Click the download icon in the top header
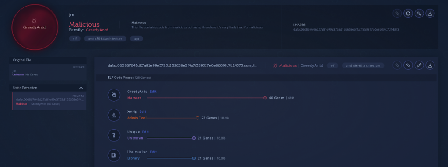Image resolution: width=448 pixels, height=167 pixels. (x=430, y=13)
